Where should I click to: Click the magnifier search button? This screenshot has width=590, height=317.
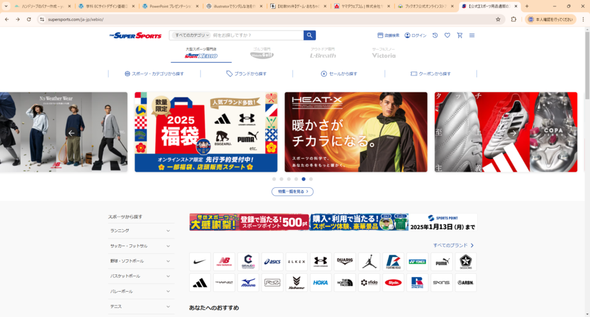coord(310,35)
